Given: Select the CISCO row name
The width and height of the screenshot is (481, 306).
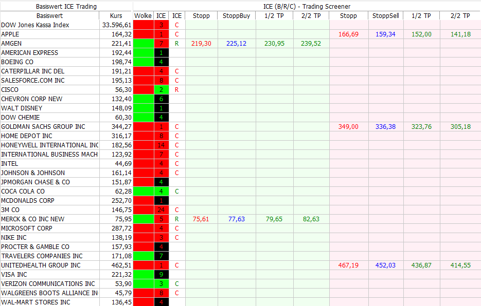Looking at the screenshot, I should [x=10, y=90].
